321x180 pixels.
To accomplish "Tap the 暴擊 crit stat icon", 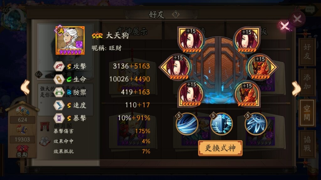I will coord(59,118).
